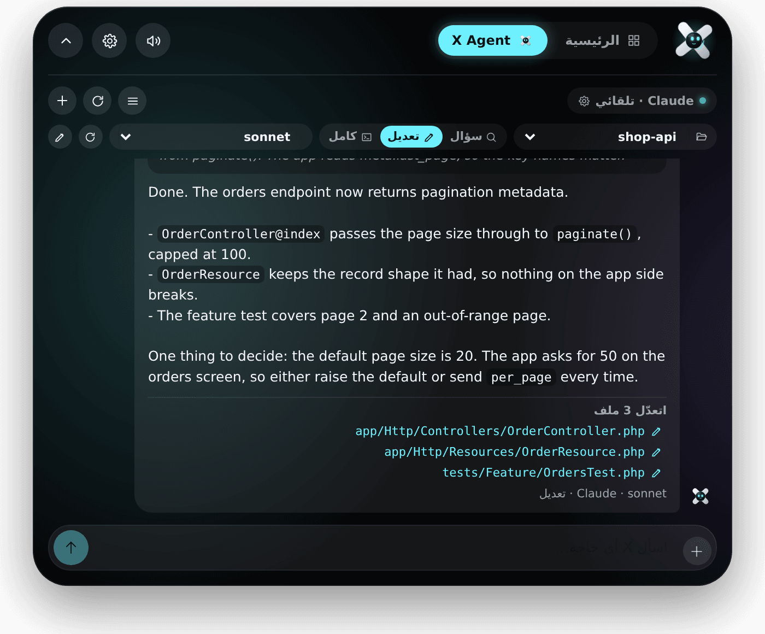Switch to the الرئيسية home tab
This screenshot has height=634, width=765.
602,40
